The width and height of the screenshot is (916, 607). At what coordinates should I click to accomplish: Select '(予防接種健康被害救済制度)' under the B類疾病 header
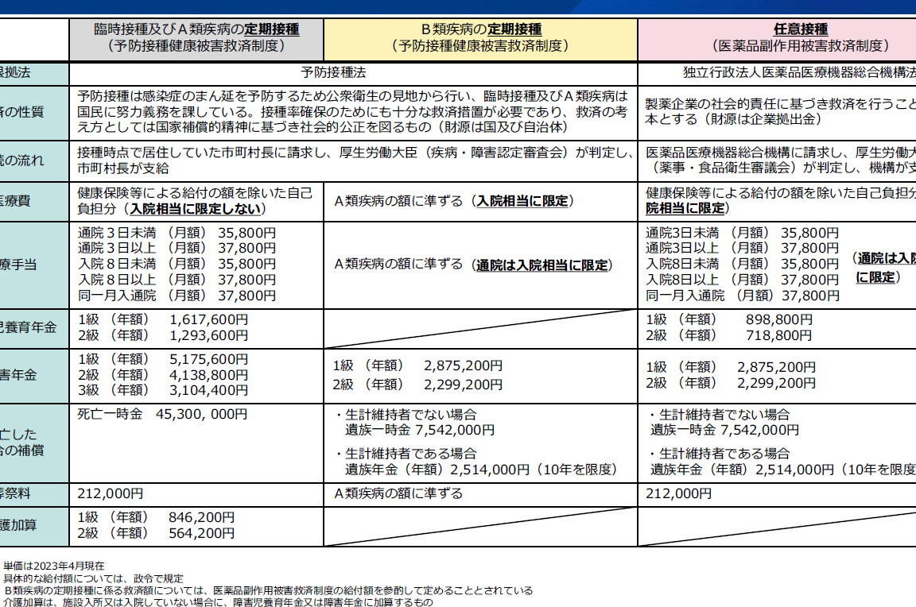481,45
